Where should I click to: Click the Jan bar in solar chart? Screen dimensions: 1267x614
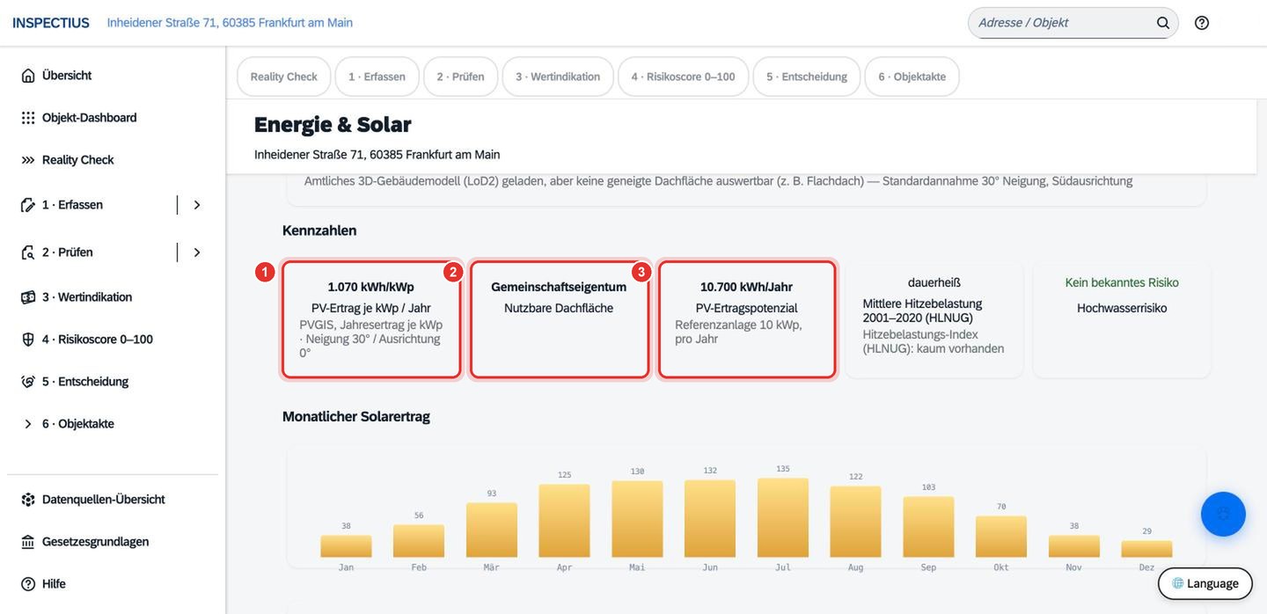346,546
